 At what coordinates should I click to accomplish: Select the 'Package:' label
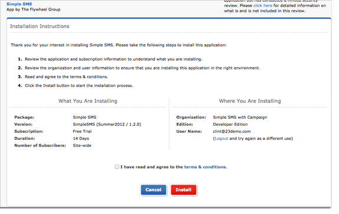(24, 117)
